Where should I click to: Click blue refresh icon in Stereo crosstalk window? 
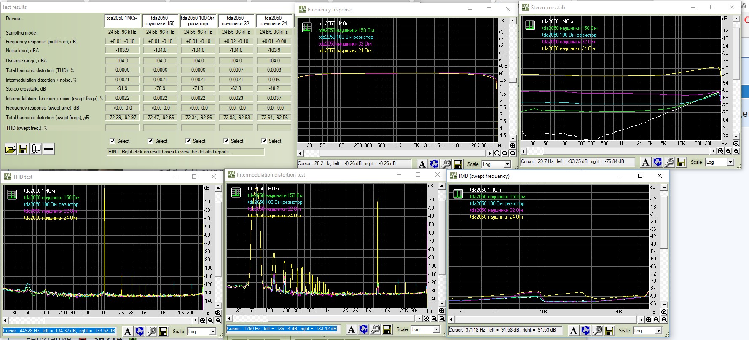point(658,162)
